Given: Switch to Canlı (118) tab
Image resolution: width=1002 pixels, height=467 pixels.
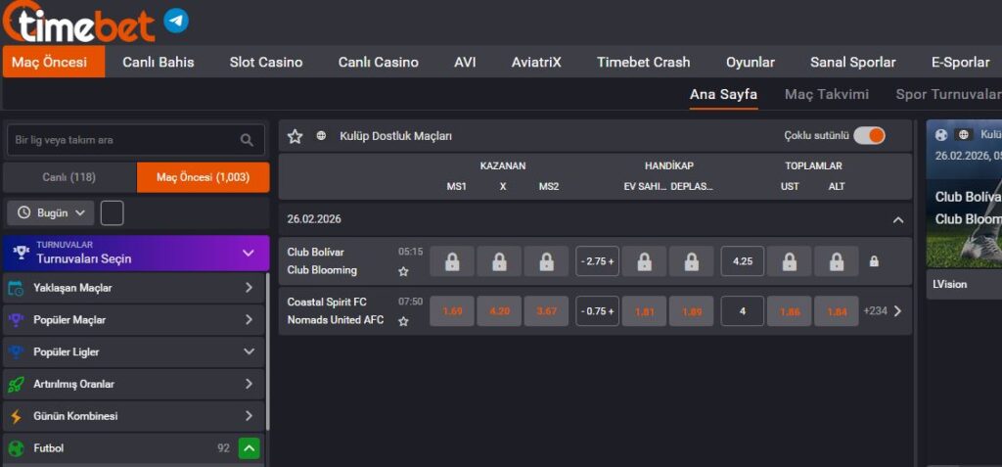Looking at the screenshot, I should [69, 177].
